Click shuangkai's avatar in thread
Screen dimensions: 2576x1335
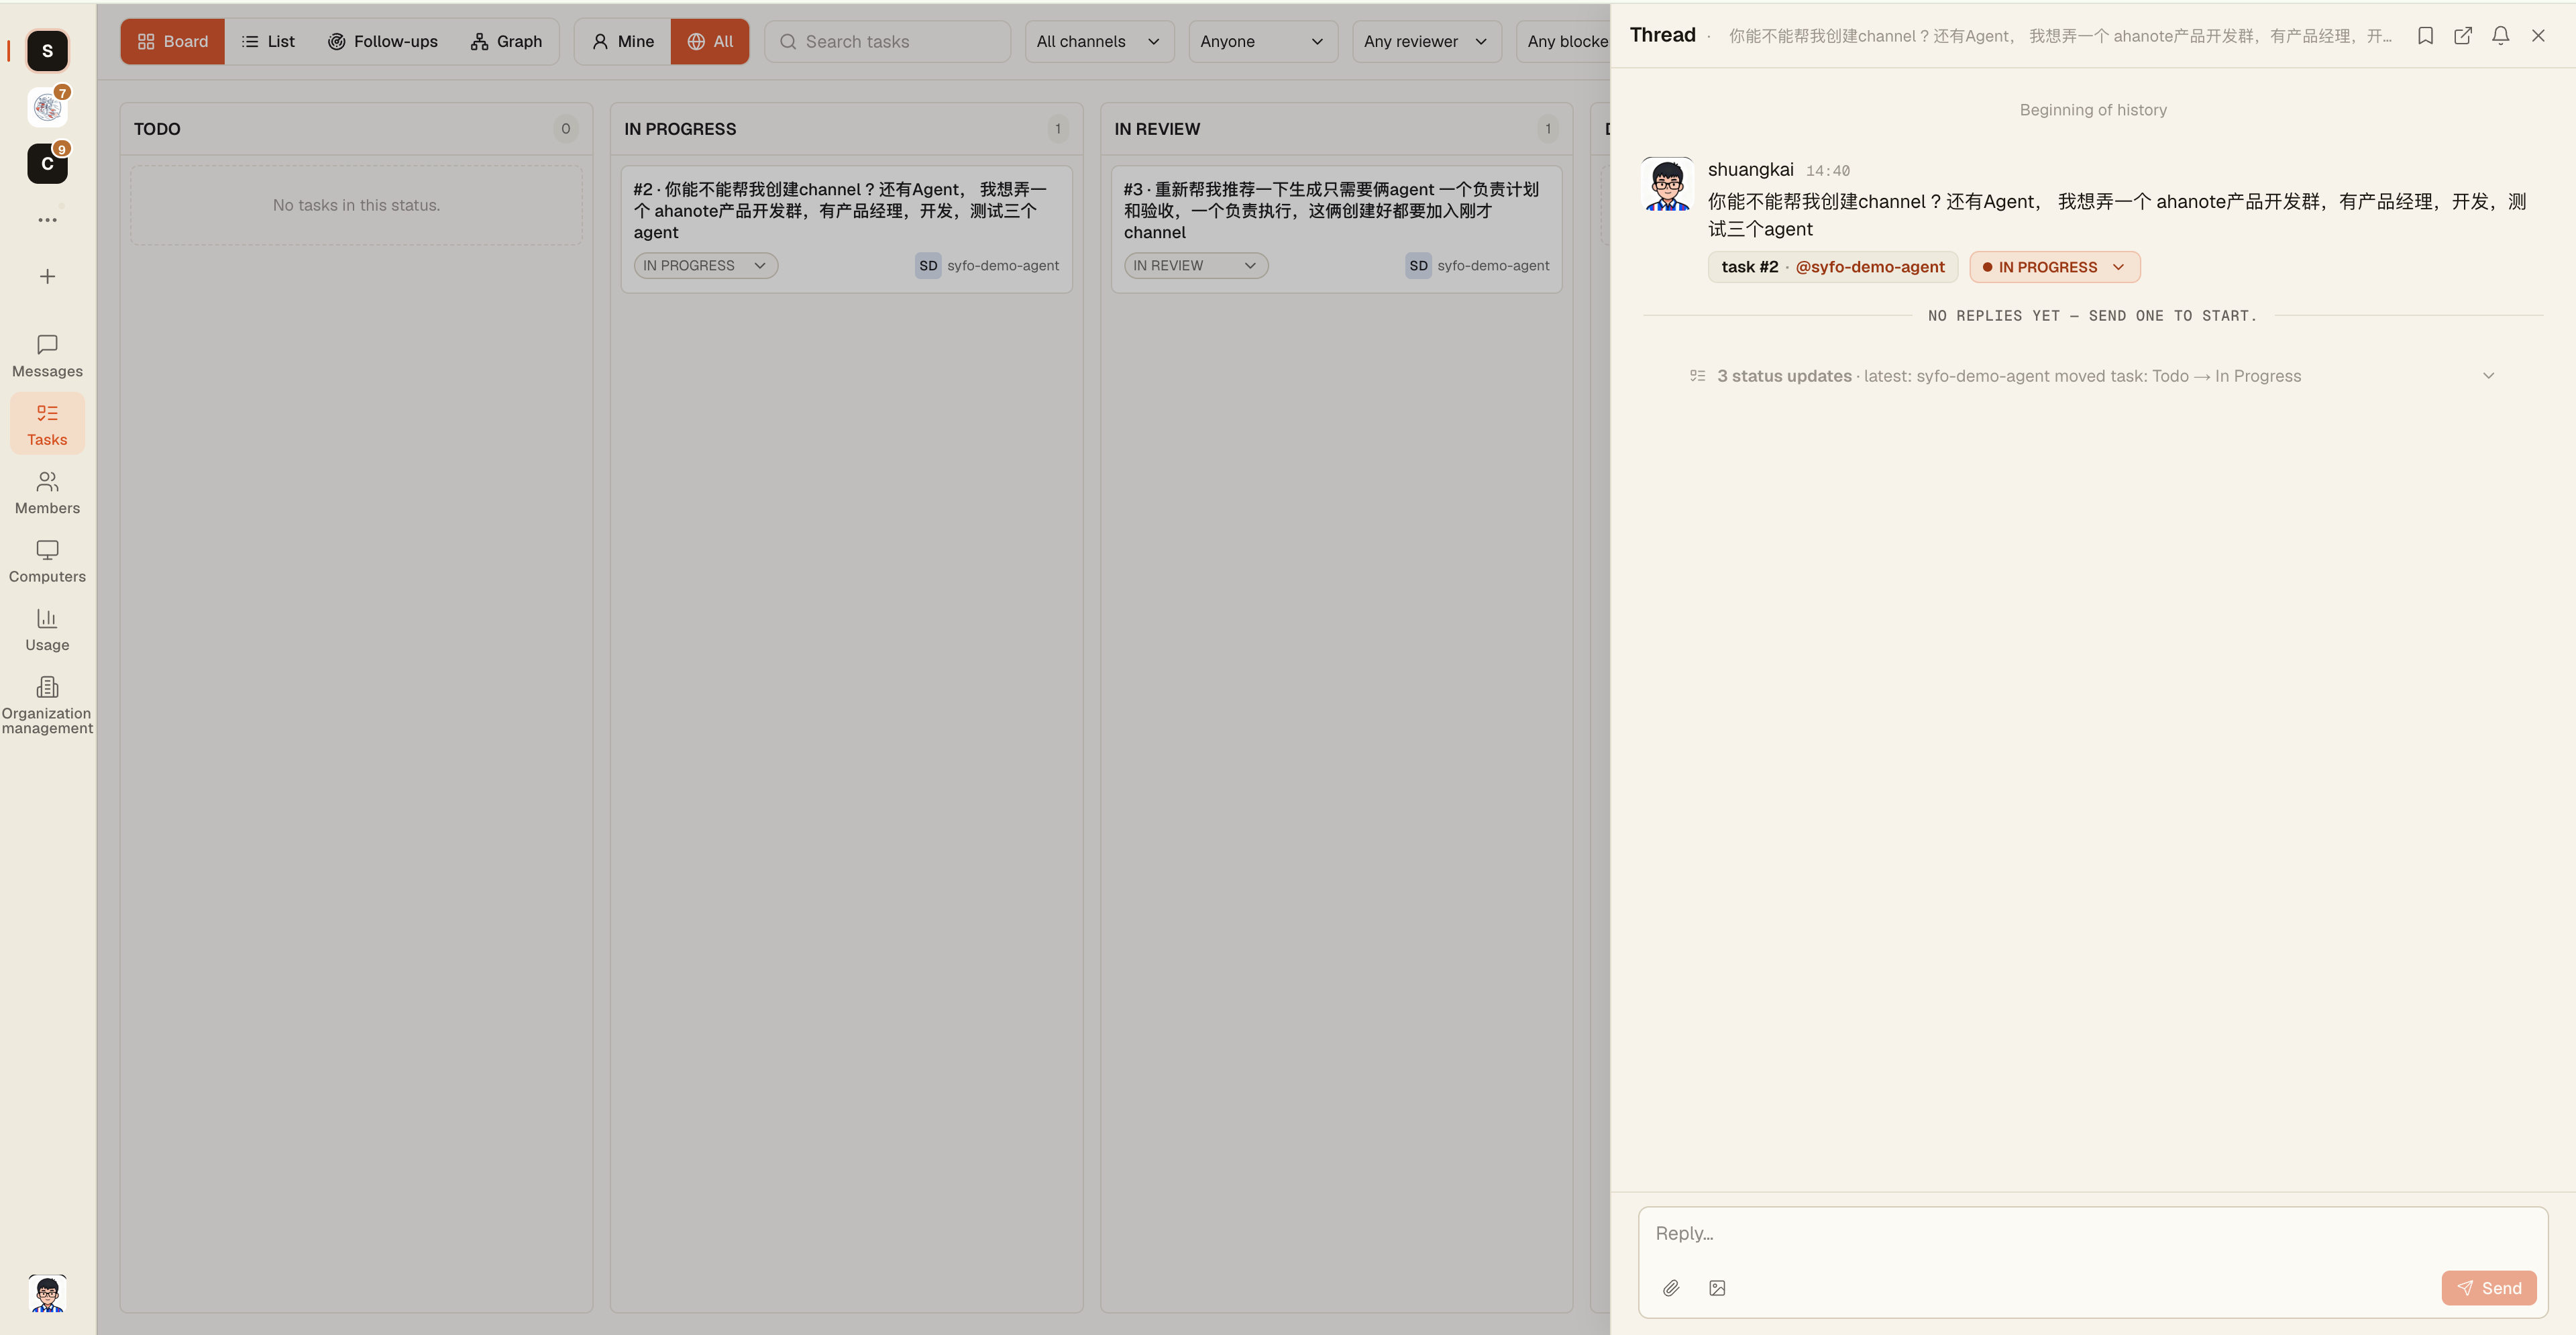pyautogui.click(x=1668, y=184)
